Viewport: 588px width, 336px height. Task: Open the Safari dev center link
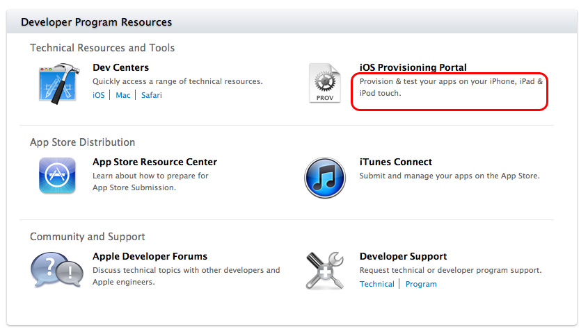tap(151, 95)
